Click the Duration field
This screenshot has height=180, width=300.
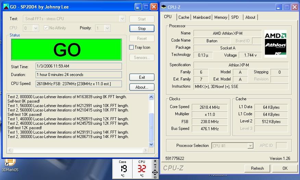pyautogui.click(x=79, y=75)
